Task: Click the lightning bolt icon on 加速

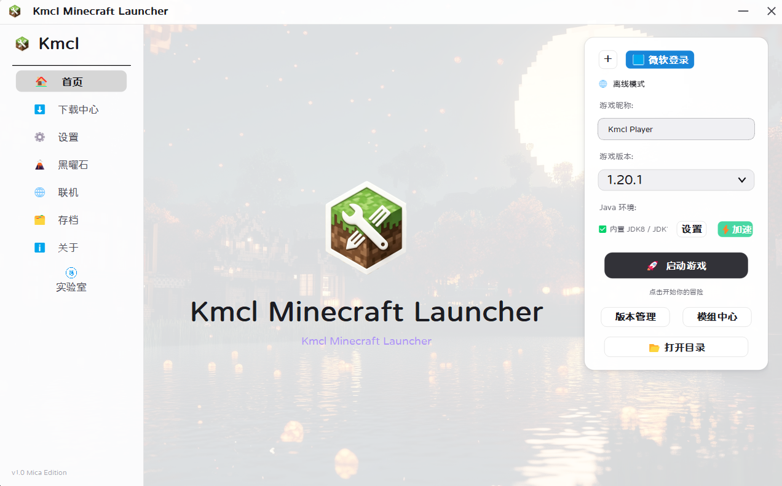Action: coord(725,229)
